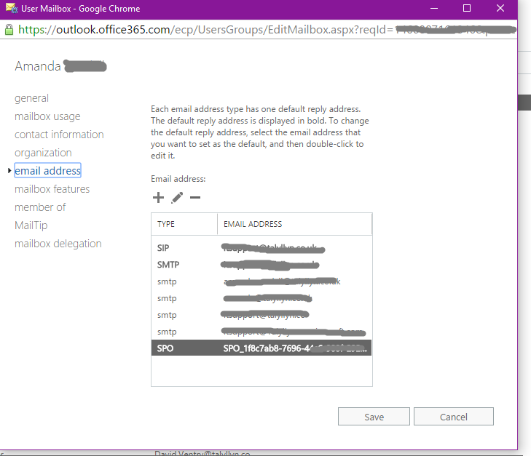This screenshot has height=456, width=531.
Task: View the member of section
Action: [40, 207]
